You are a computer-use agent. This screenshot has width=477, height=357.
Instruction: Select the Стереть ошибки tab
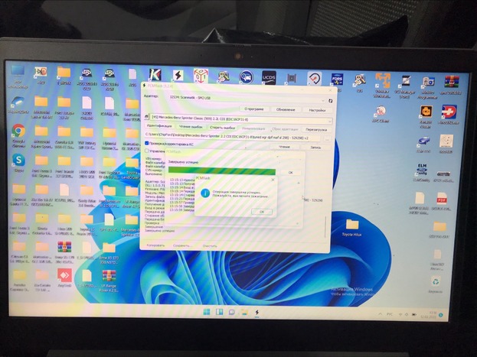(x=222, y=128)
